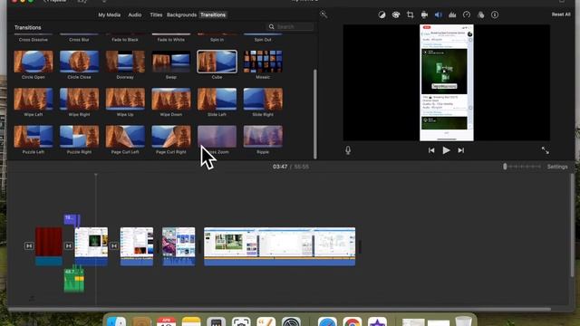This screenshot has width=580, height=326.
Task: Open Finder in the Dock
Action: pyautogui.click(x=116, y=321)
